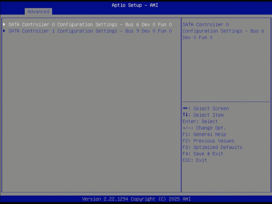272x204 pixels.
Task: Expand SATA Controller 0 Configuration Settings entry
Action: tap(90, 25)
